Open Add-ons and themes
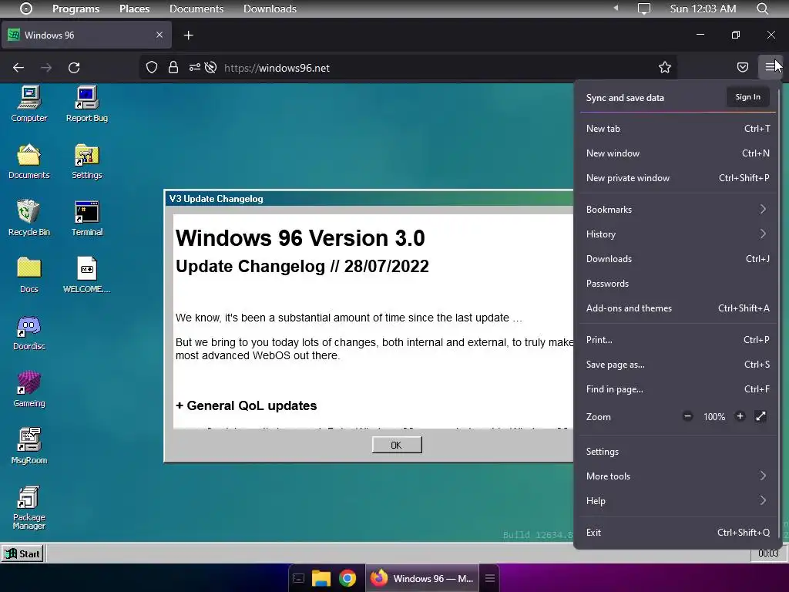This screenshot has height=592, width=789. (x=678, y=308)
